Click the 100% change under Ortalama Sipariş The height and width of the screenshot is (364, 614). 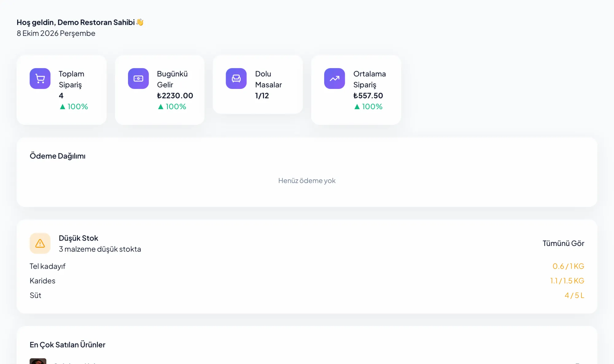pyautogui.click(x=368, y=106)
